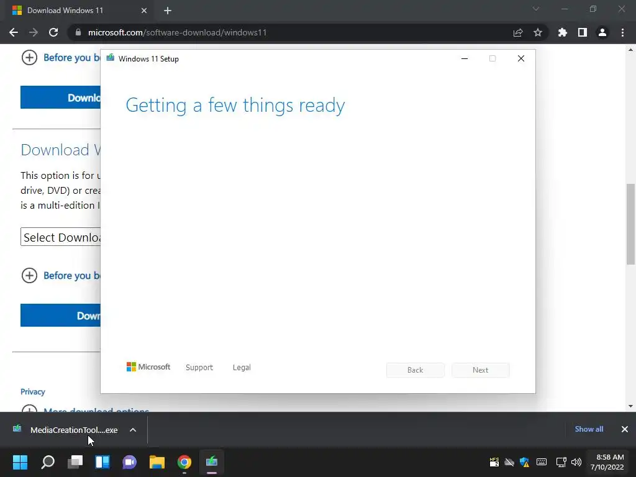Click the upper blue Download button
This screenshot has width=636, height=477.
(60, 98)
